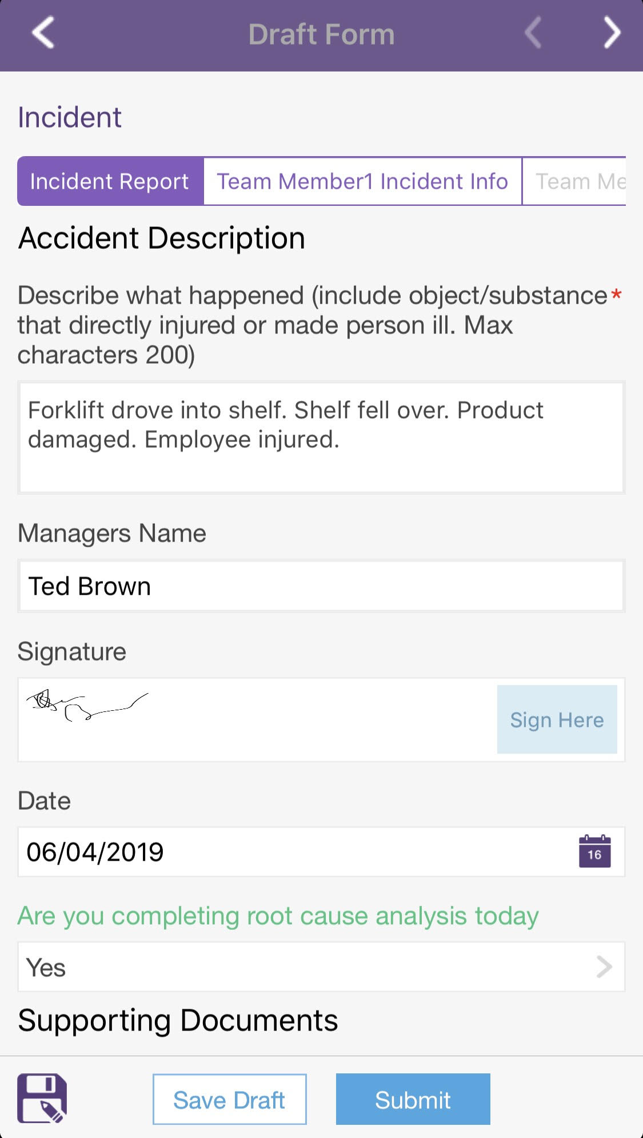
Task: Click the Save Draft button
Action: click(229, 1100)
